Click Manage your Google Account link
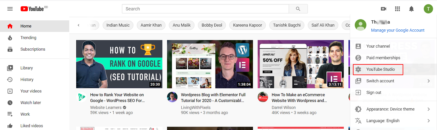Image resolution: width=437 pixels, height=130 pixels. (398, 30)
